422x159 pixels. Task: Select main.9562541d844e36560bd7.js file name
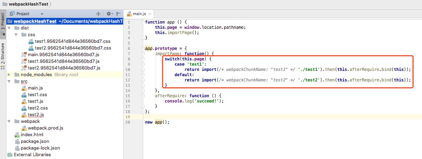[x=64, y=55]
